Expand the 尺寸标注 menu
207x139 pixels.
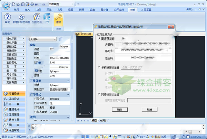(x=14, y=74)
